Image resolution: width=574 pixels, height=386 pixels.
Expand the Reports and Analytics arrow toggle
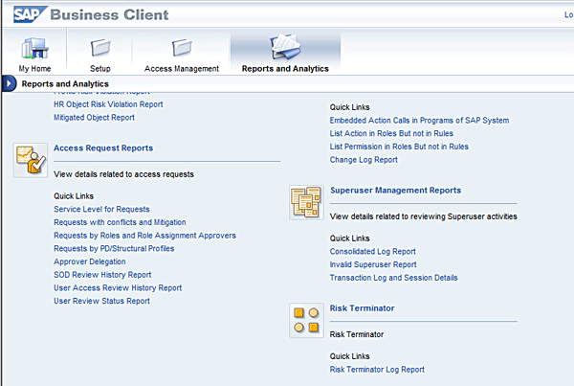(x=10, y=83)
